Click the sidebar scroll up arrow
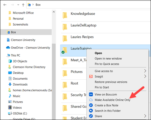 pyautogui.click(x=54, y=12)
